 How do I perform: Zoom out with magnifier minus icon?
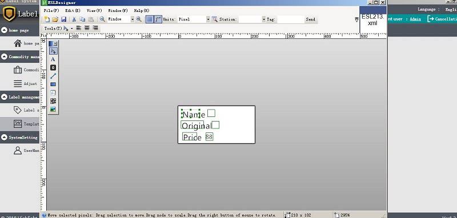pyautogui.click(x=102, y=19)
